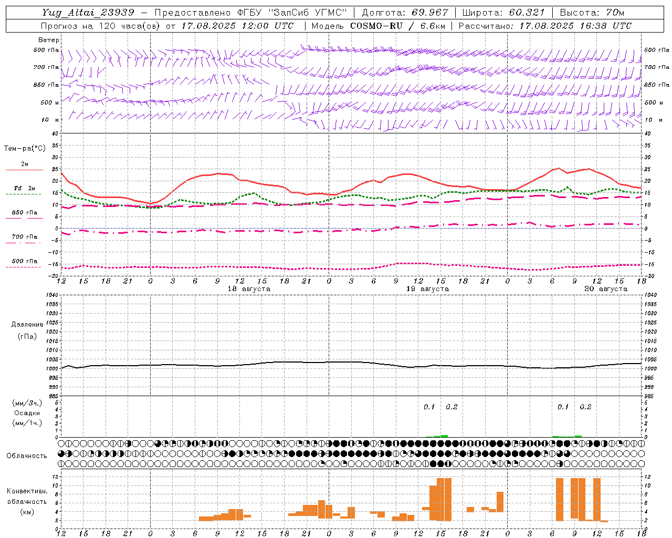
Task: Click the red 2м temperature legend line
Action: (x=24, y=170)
